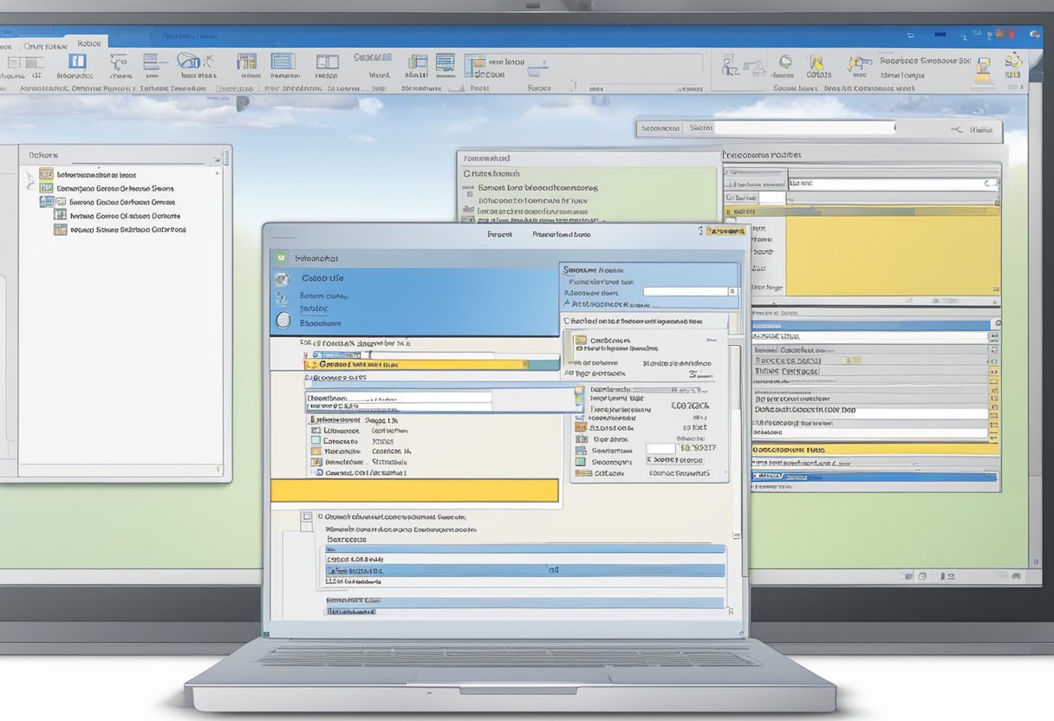Viewport: 1054px width, 721px height.
Task: Toggle checkbox on the last row above yellow bar
Action: pyautogui.click(x=319, y=473)
